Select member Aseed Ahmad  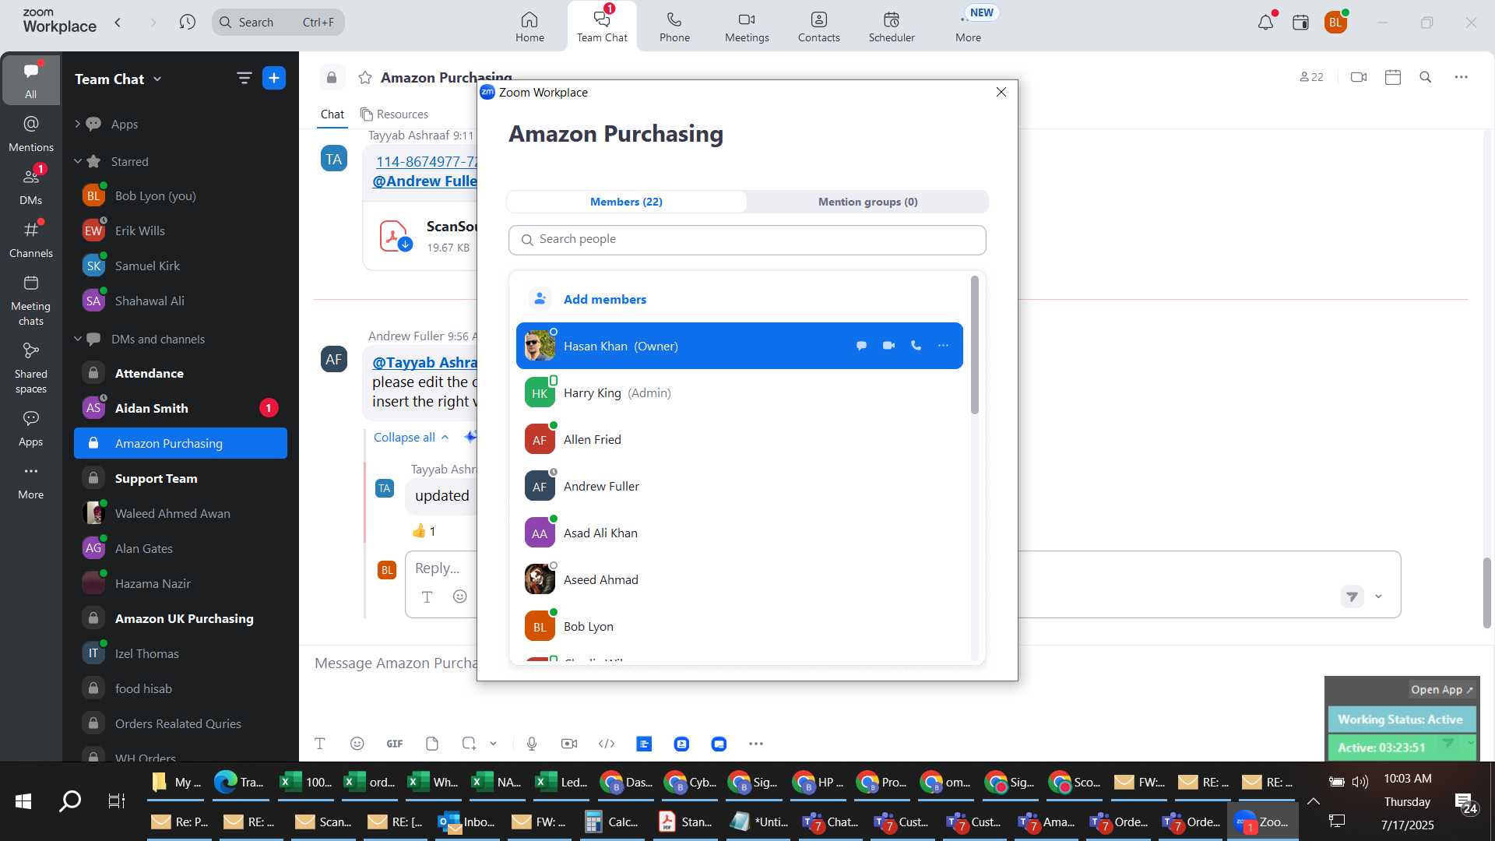click(x=740, y=579)
